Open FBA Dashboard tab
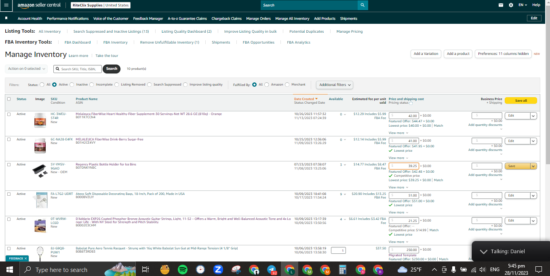The width and height of the screenshot is (550, 276). click(x=78, y=42)
